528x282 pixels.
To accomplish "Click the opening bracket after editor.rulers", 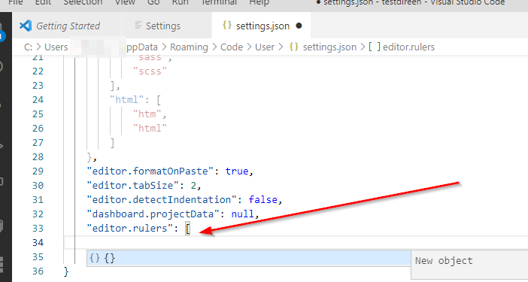I will (x=188, y=229).
